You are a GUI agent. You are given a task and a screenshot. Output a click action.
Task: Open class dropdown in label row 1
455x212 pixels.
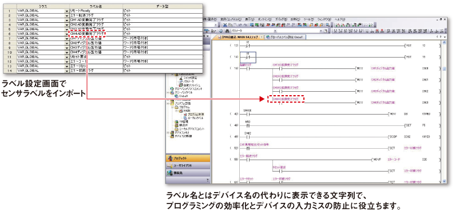68,11
